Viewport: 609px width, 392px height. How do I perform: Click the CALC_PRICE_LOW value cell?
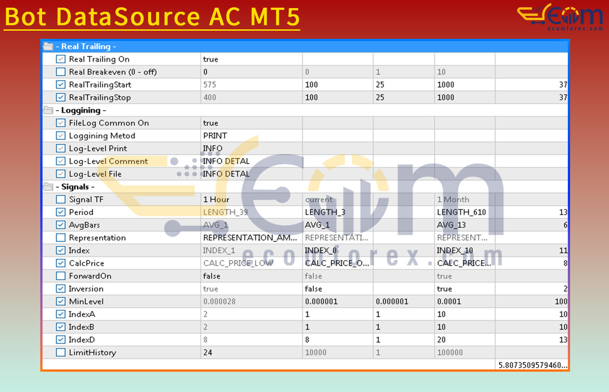(x=252, y=263)
